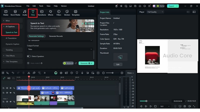Click the headset support icon

pyautogui.click(x=144, y=6)
